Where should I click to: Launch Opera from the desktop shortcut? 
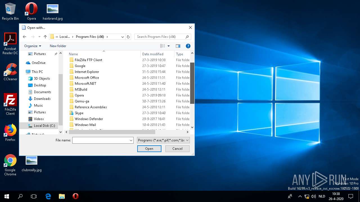tap(31, 12)
